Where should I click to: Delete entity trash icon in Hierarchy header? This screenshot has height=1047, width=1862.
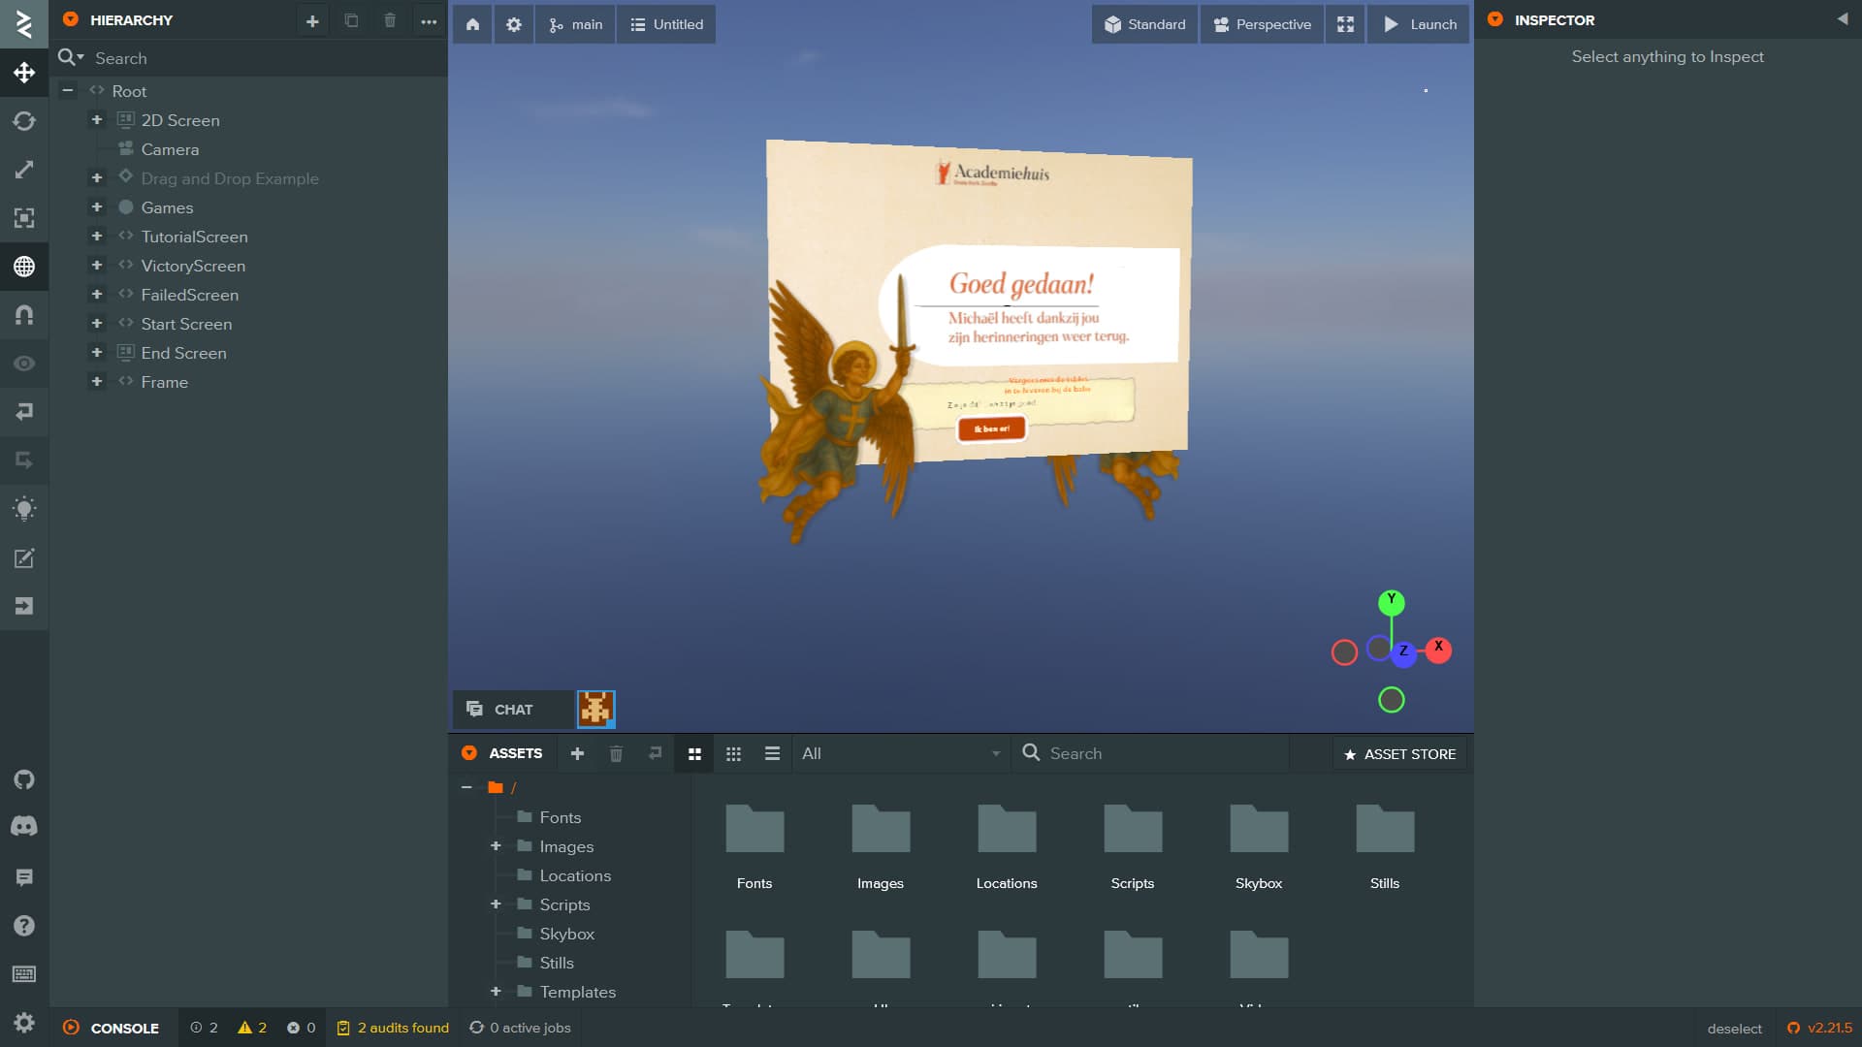[x=390, y=20]
